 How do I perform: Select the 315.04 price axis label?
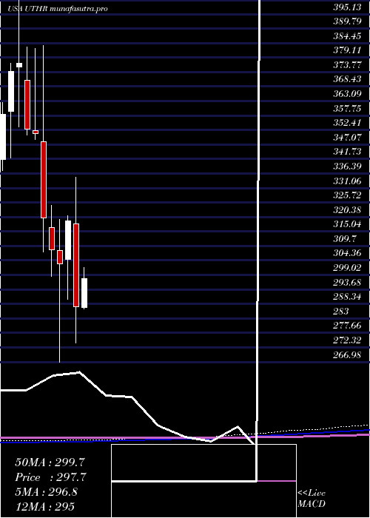click(346, 224)
